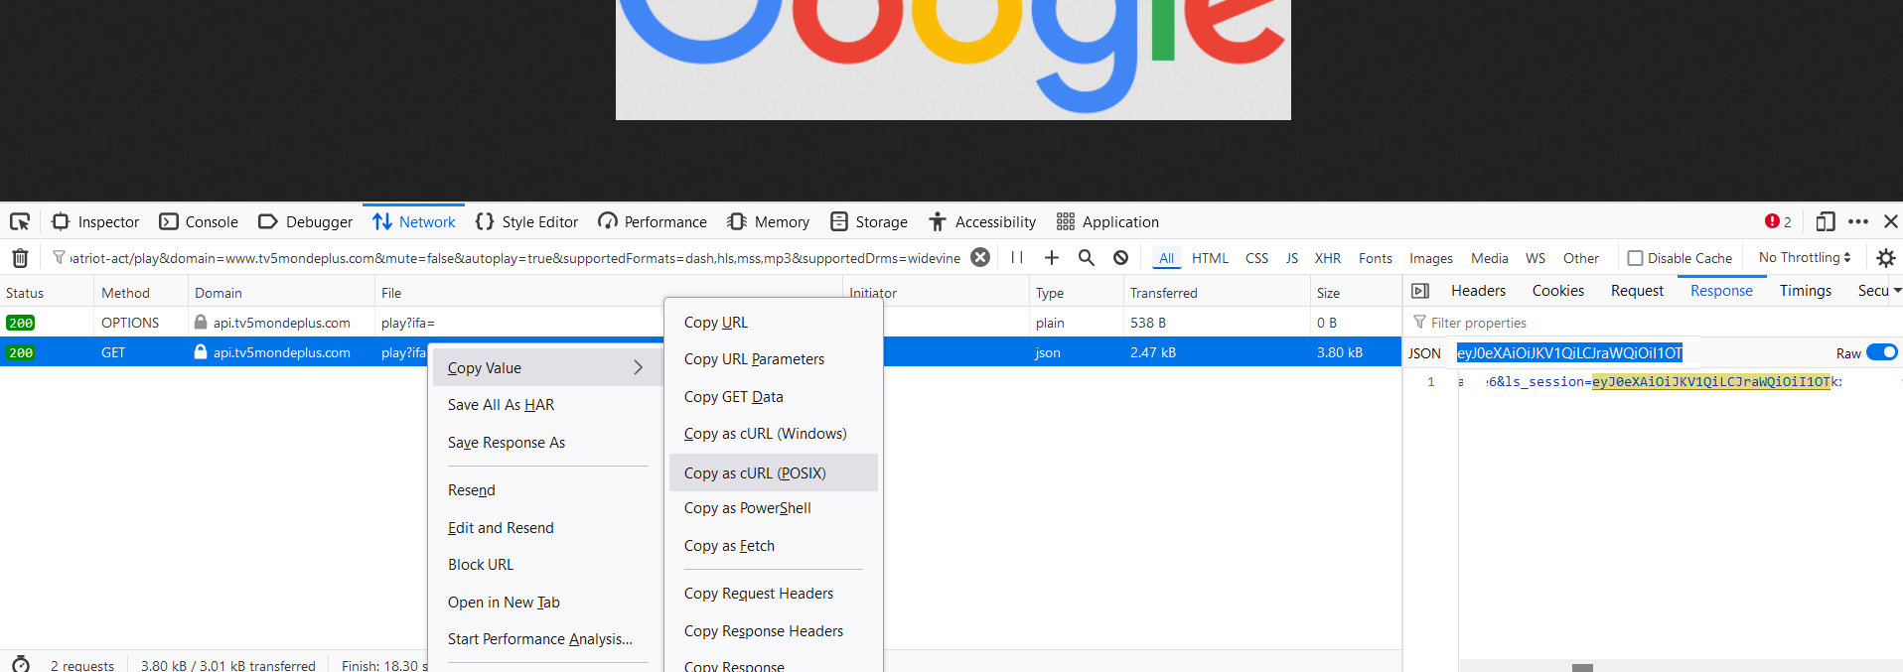Click the plus icon in network toolbar
Screen dimensions: 1903x672
1052,257
